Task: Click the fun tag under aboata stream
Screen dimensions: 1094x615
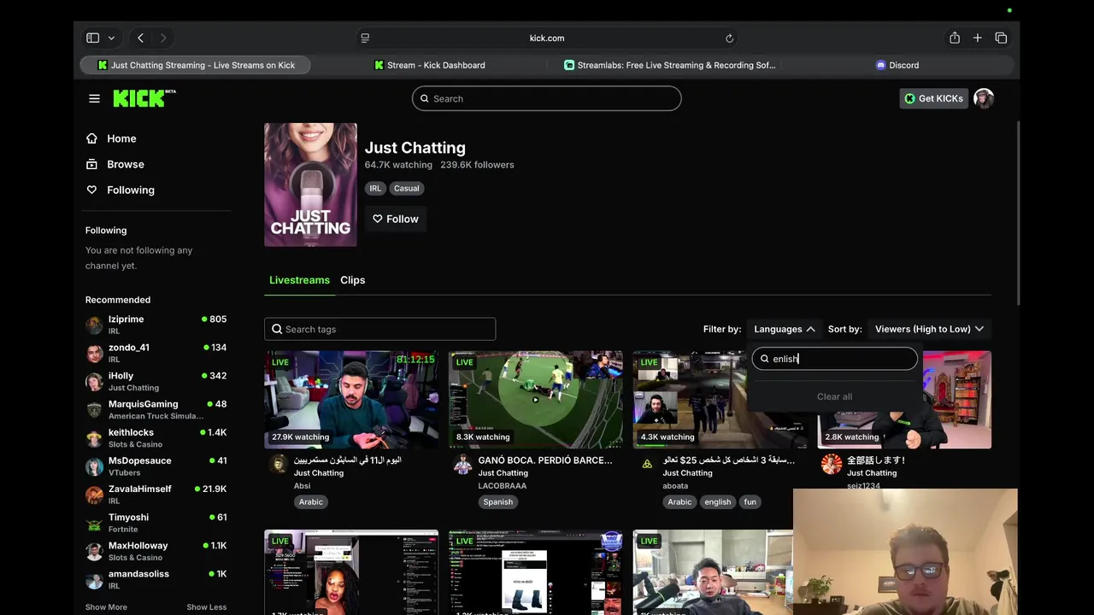Action: [x=750, y=502]
